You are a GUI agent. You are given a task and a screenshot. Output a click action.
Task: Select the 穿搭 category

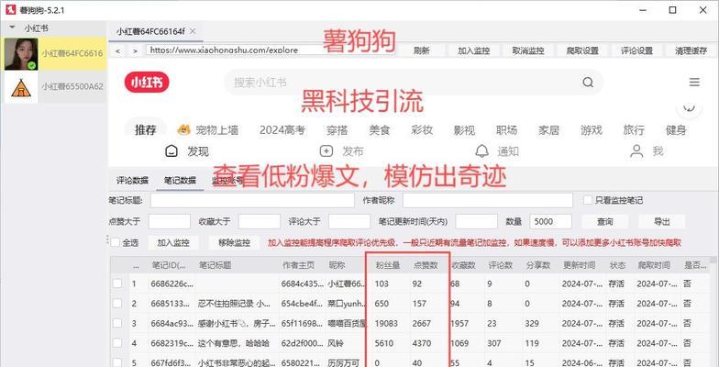pos(337,130)
